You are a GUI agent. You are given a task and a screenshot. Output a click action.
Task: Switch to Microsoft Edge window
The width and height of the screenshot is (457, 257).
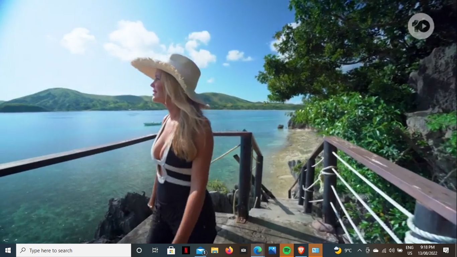(x=257, y=250)
